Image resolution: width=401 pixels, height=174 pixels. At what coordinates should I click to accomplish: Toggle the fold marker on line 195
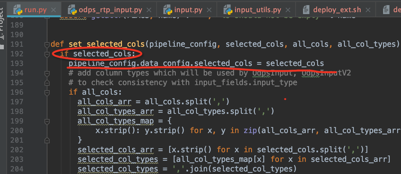(x=47, y=83)
